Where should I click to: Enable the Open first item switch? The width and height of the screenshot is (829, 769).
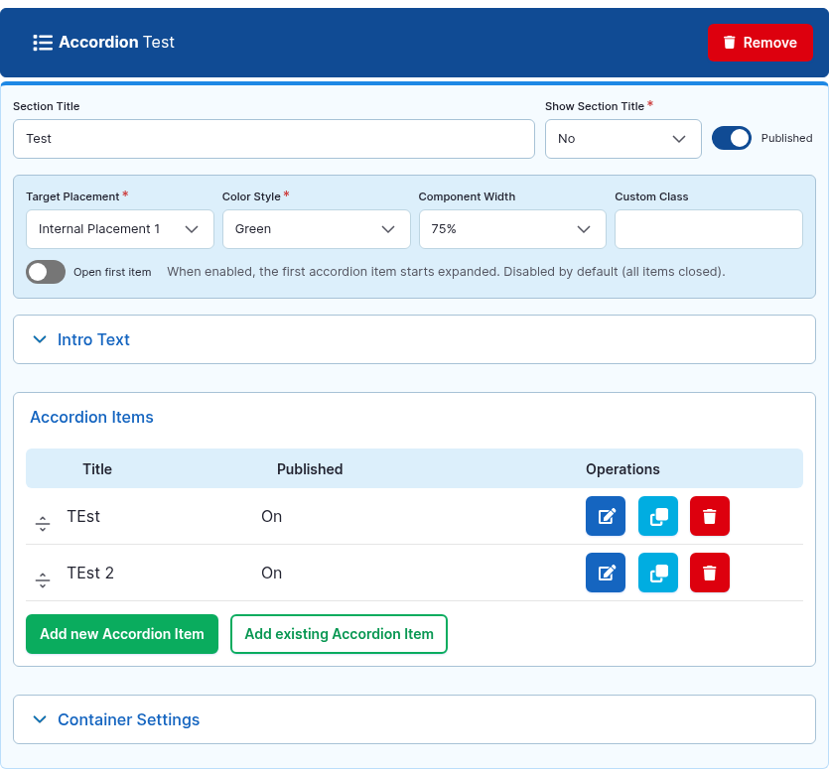point(46,272)
